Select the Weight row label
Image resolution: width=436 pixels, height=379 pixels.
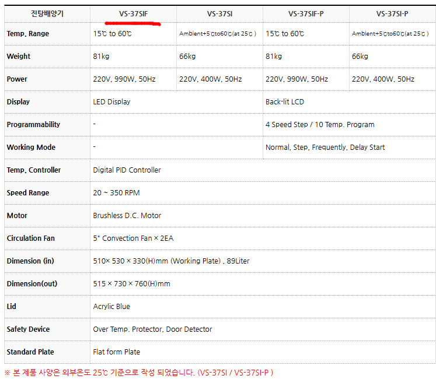(19, 57)
